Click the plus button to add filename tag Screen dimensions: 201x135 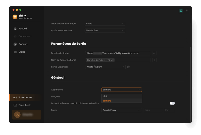pyautogui.click(x=154, y=60)
